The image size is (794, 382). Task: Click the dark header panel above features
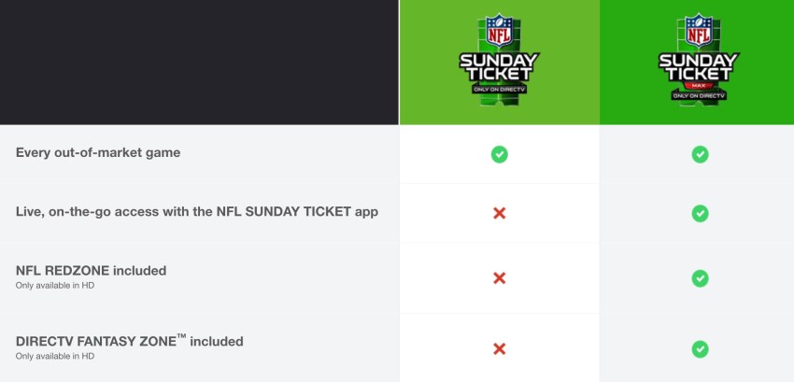199,62
